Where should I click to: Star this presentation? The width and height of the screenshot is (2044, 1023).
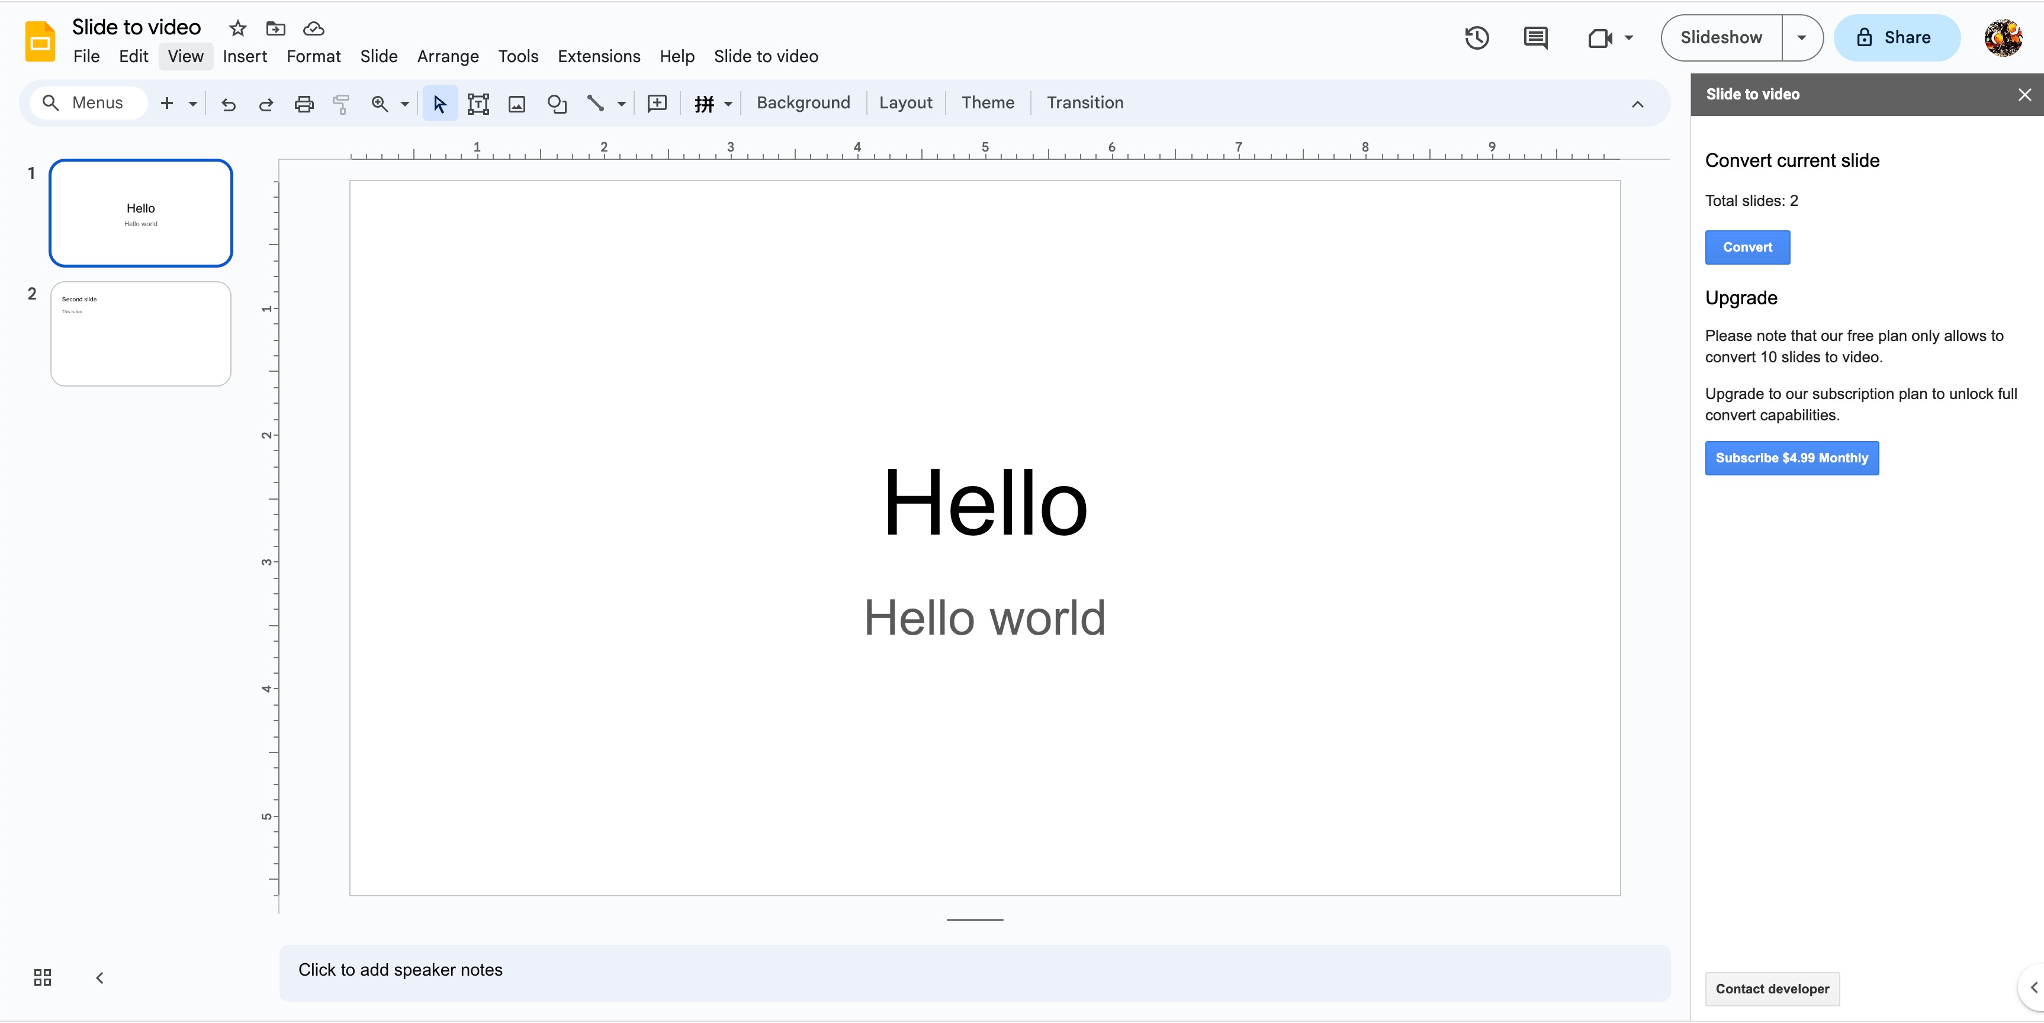pos(237,28)
